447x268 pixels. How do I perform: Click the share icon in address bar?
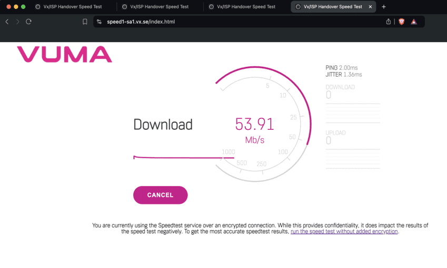click(x=389, y=22)
